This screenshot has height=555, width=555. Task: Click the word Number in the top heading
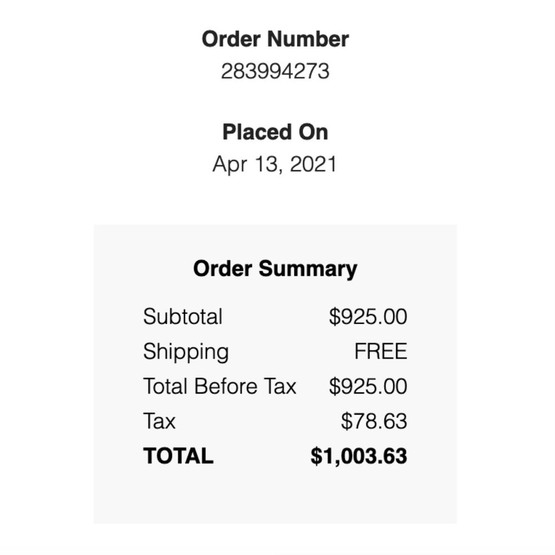pyautogui.click(x=309, y=39)
